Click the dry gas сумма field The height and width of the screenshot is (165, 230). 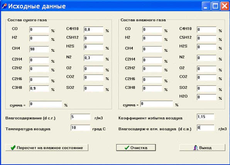pyautogui.click(x=46, y=104)
